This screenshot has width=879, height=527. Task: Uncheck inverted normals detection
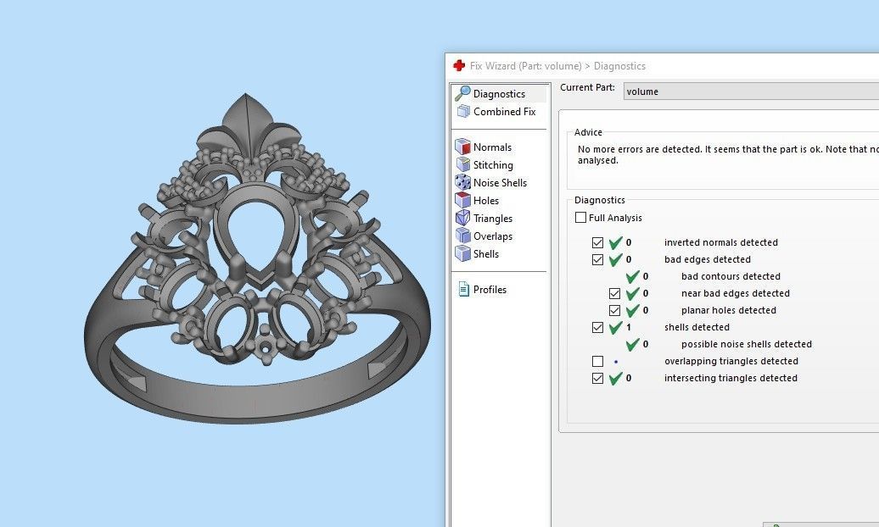pos(597,242)
